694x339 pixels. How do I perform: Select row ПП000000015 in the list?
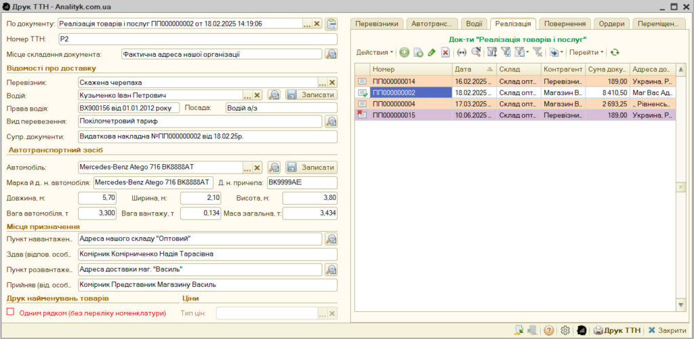[515, 115]
